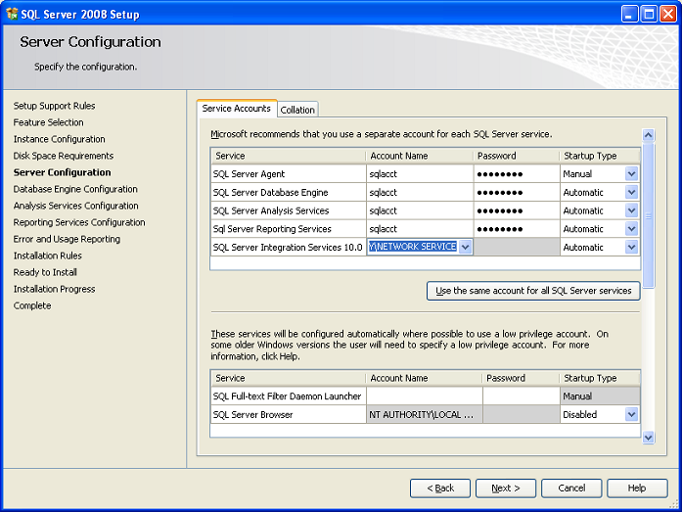682x512 pixels.
Task: Click 'Instance Configuration' in the step list
Action: coord(59,139)
